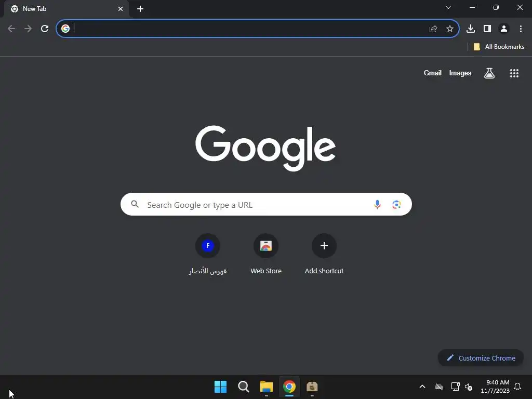Open the Chrome profile avatar
The width and height of the screenshot is (532, 399).
pyautogui.click(x=504, y=29)
